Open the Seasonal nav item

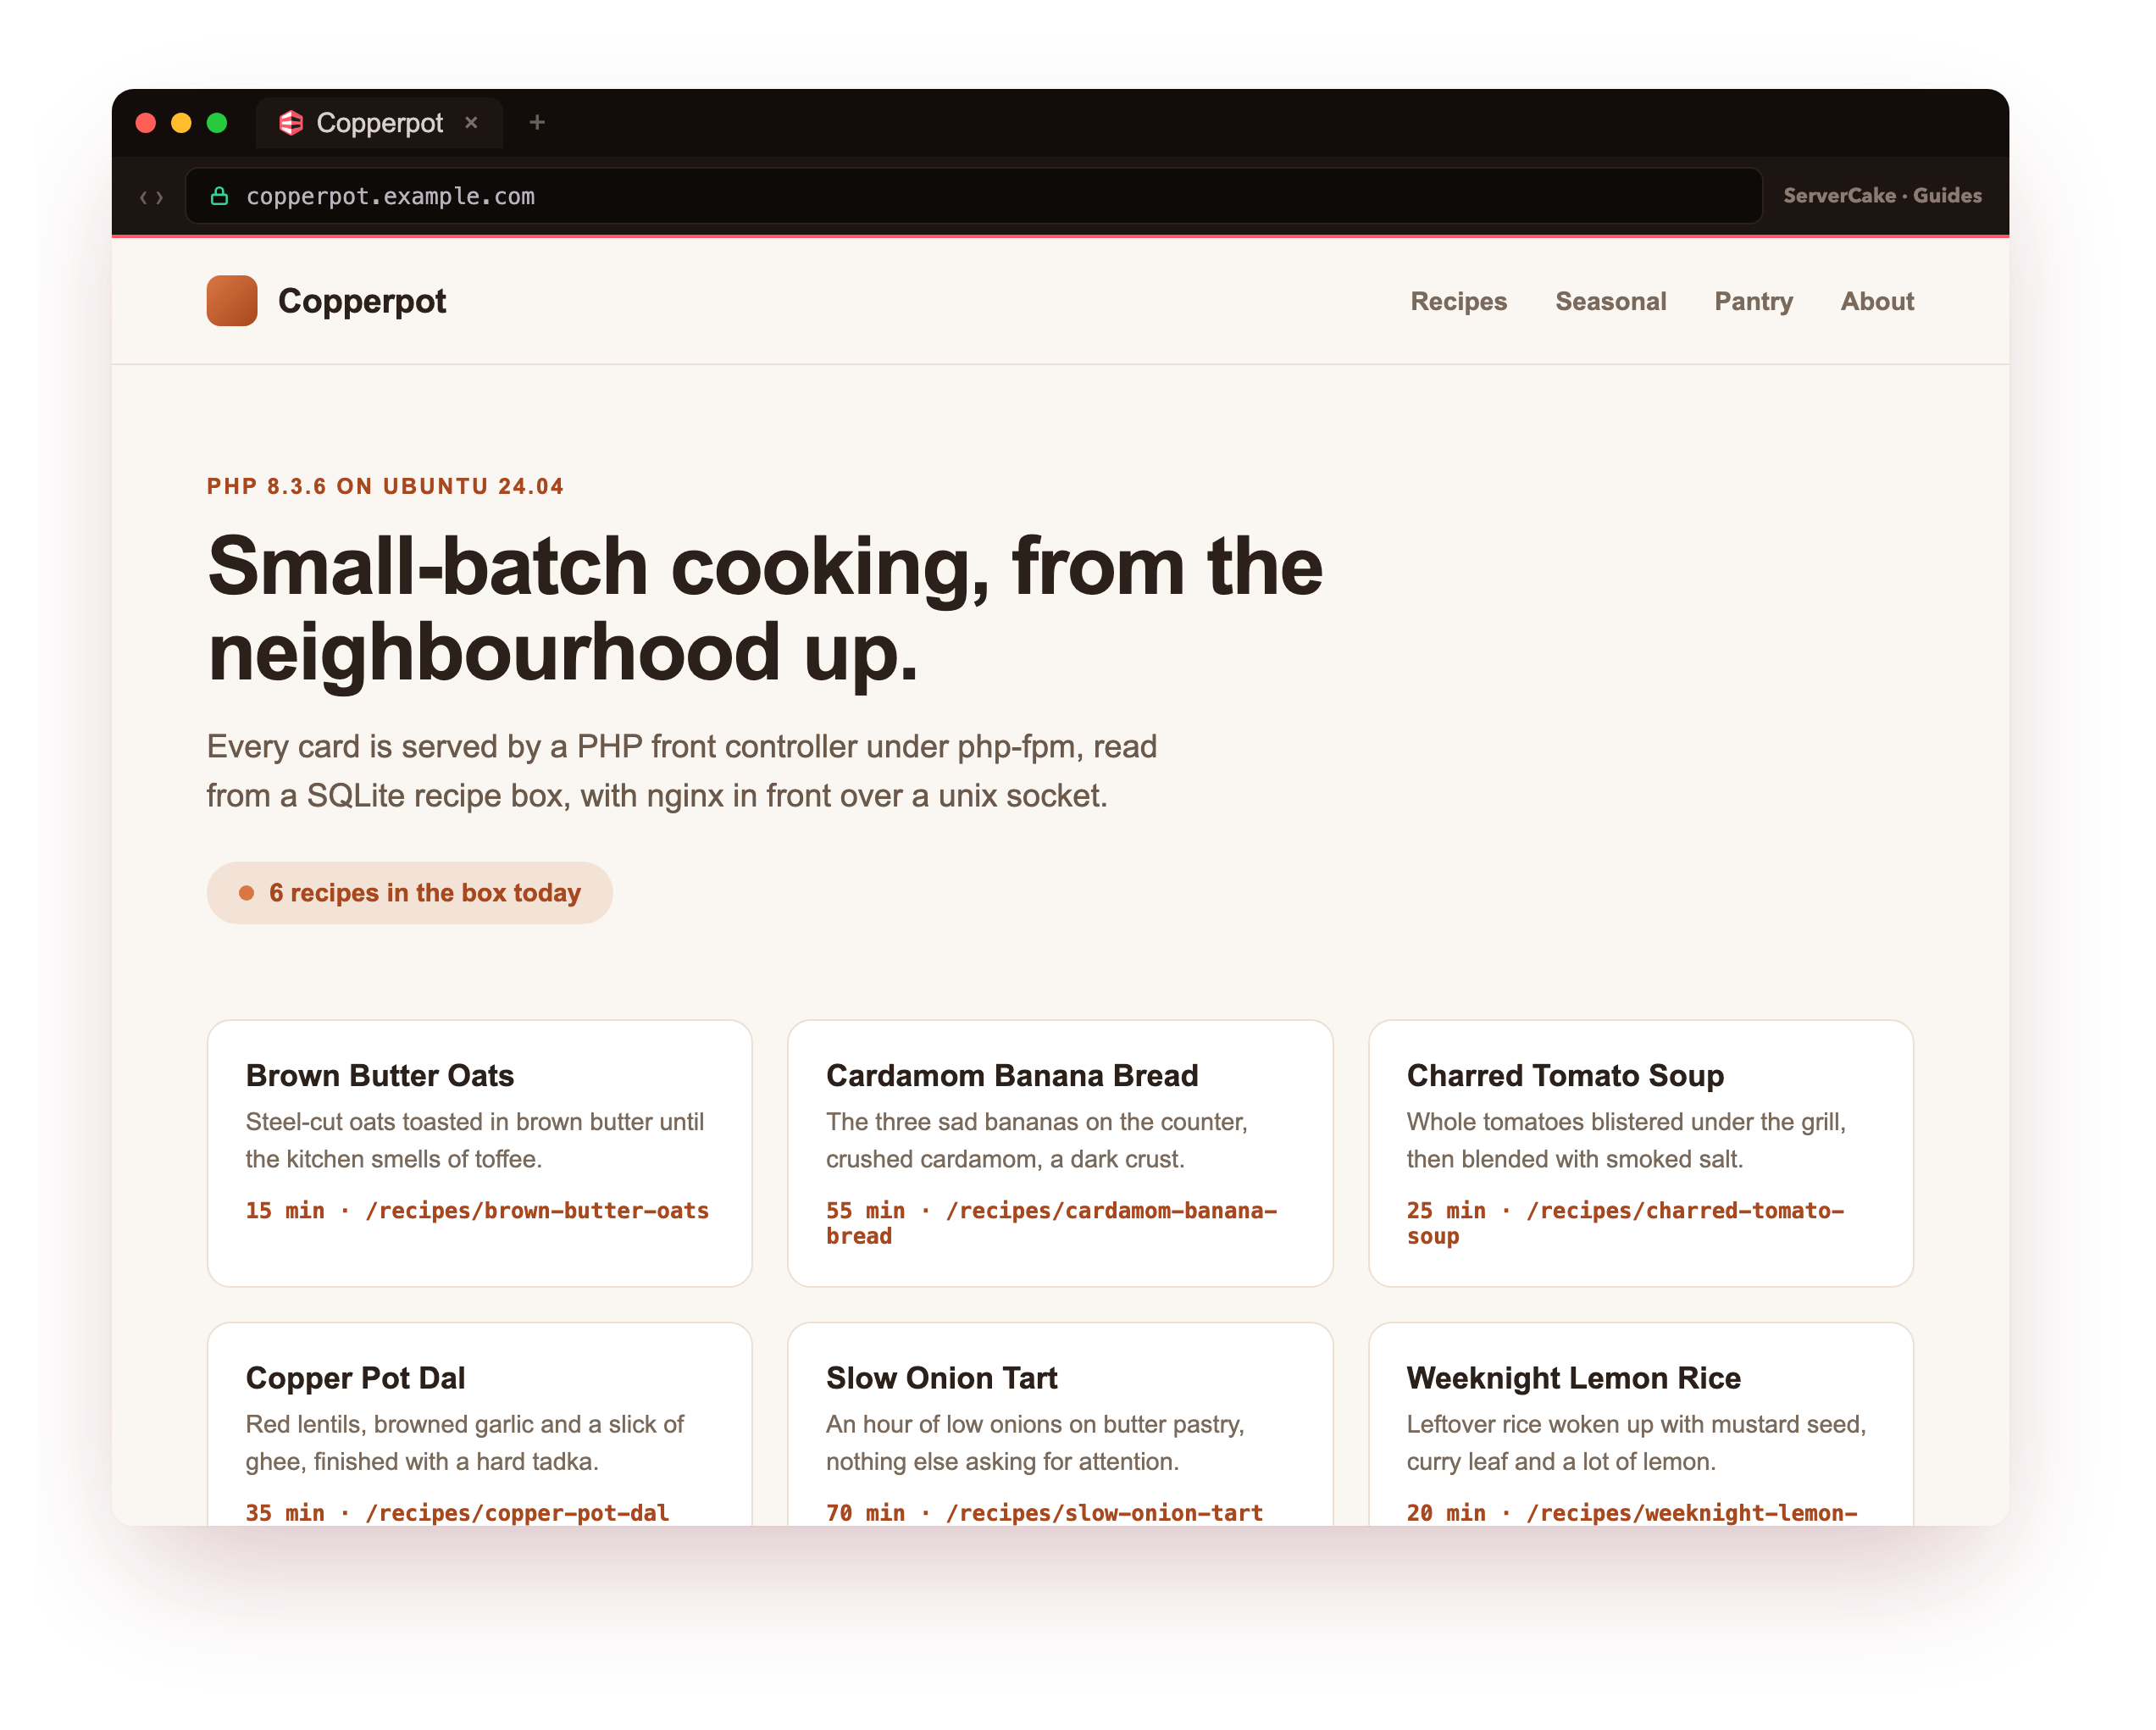tap(1610, 301)
